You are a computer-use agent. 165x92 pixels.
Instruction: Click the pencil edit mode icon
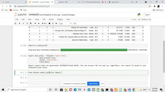[x=139, y=19]
